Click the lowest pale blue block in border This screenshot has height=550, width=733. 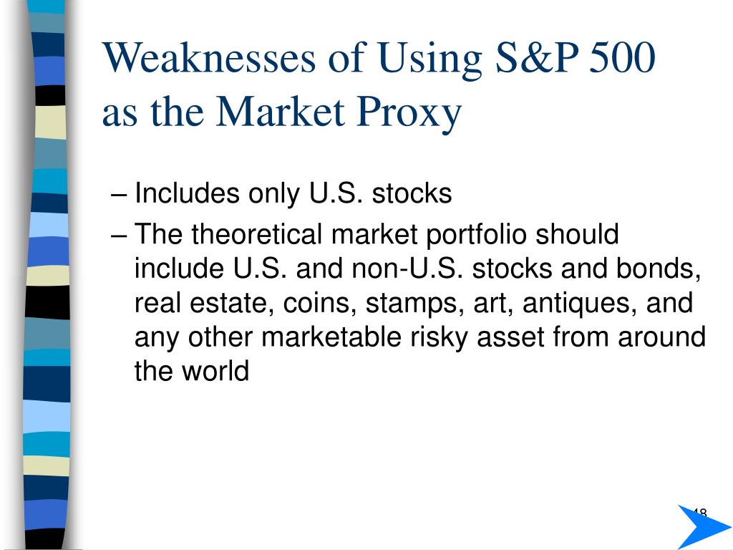47,416
